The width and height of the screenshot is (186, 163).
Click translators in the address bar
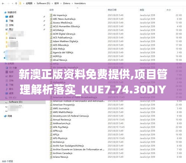point(80,3)
